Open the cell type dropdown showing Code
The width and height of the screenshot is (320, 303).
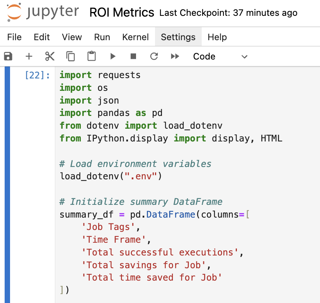pos(204,56)
